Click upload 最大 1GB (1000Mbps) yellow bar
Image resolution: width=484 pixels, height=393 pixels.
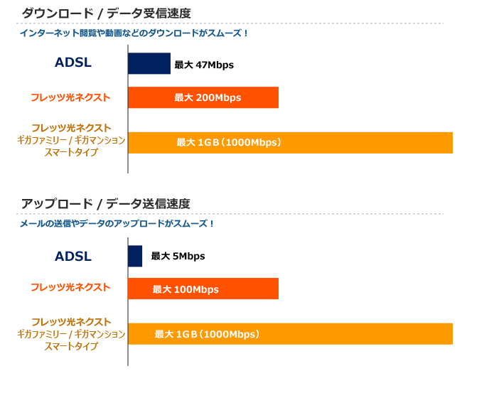pyautogui.click(x=291, y=334)
